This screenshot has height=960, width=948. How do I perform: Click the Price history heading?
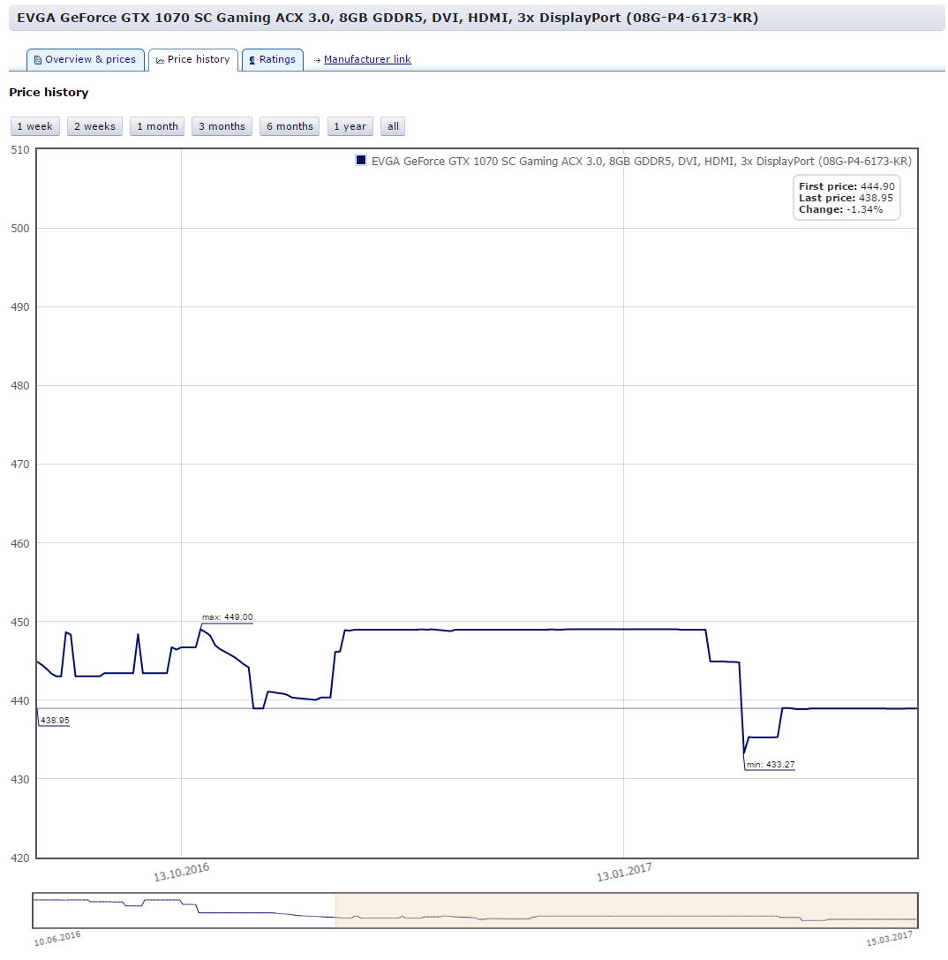49,93
